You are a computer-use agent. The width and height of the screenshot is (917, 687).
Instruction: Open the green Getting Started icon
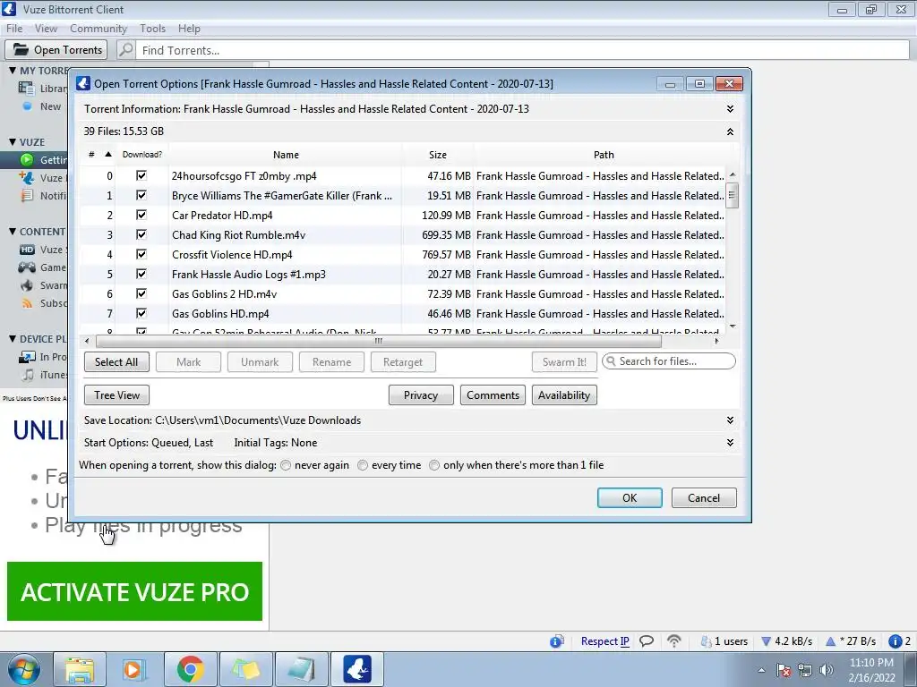coord(26,159)
